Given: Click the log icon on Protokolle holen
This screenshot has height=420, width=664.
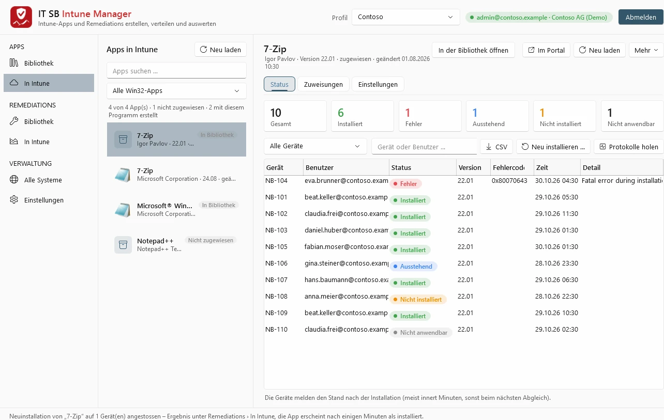Looking at the screenshot, I should (602, 147).
